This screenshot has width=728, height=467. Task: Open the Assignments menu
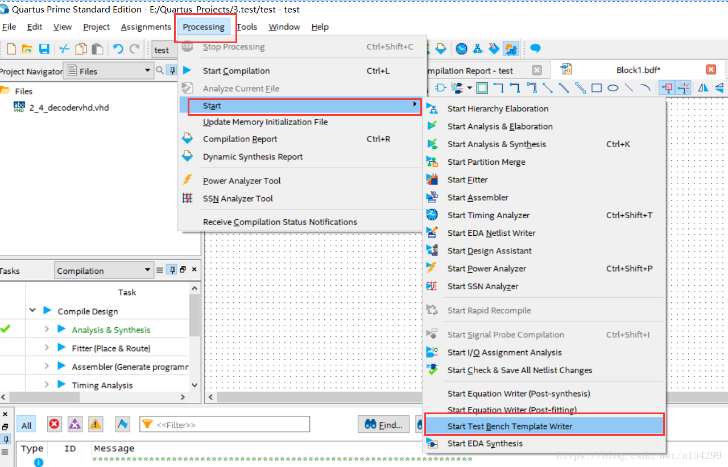click(146, 27)
